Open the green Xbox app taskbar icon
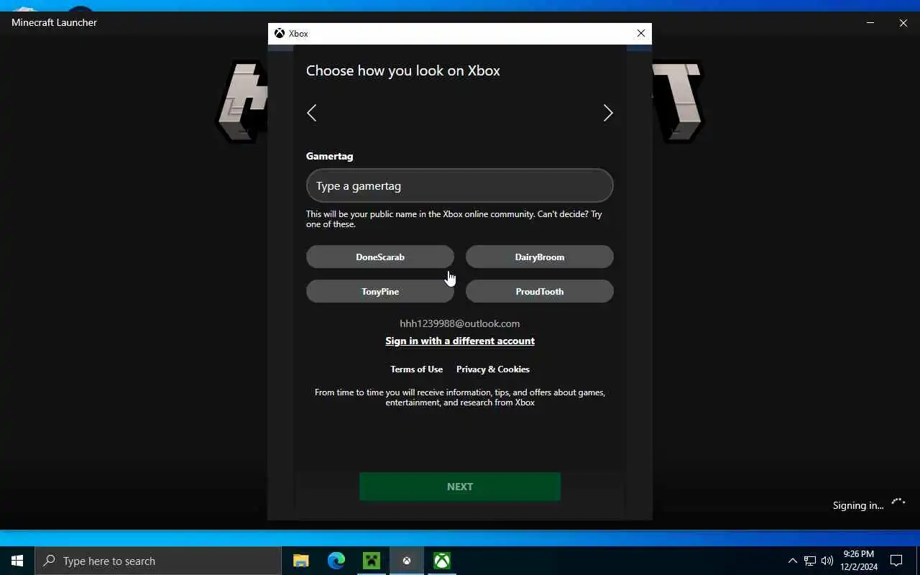 pos(442,561)
